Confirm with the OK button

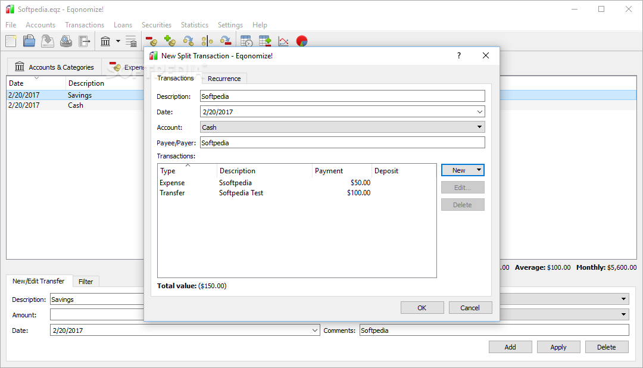(x=422, y=308)
